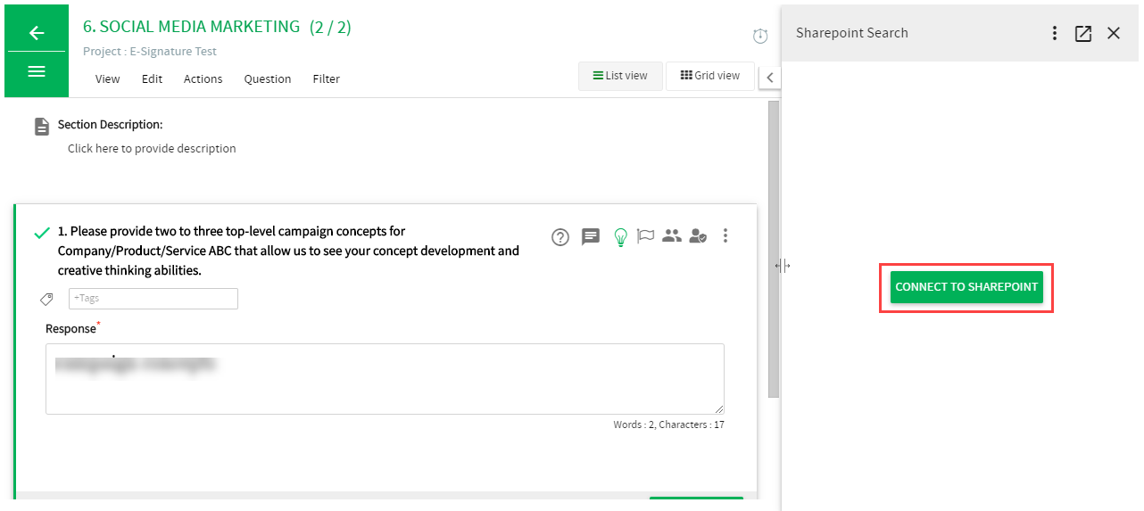Image resolution: width=1144 pixels, height=511 pixels.
Task: Click the main content vertical scrollbar
Action: click(x=774, y=249)
